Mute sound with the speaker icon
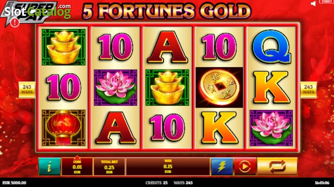Image resolution: width=334 pixels, height=187 pixels. (313, 3)
